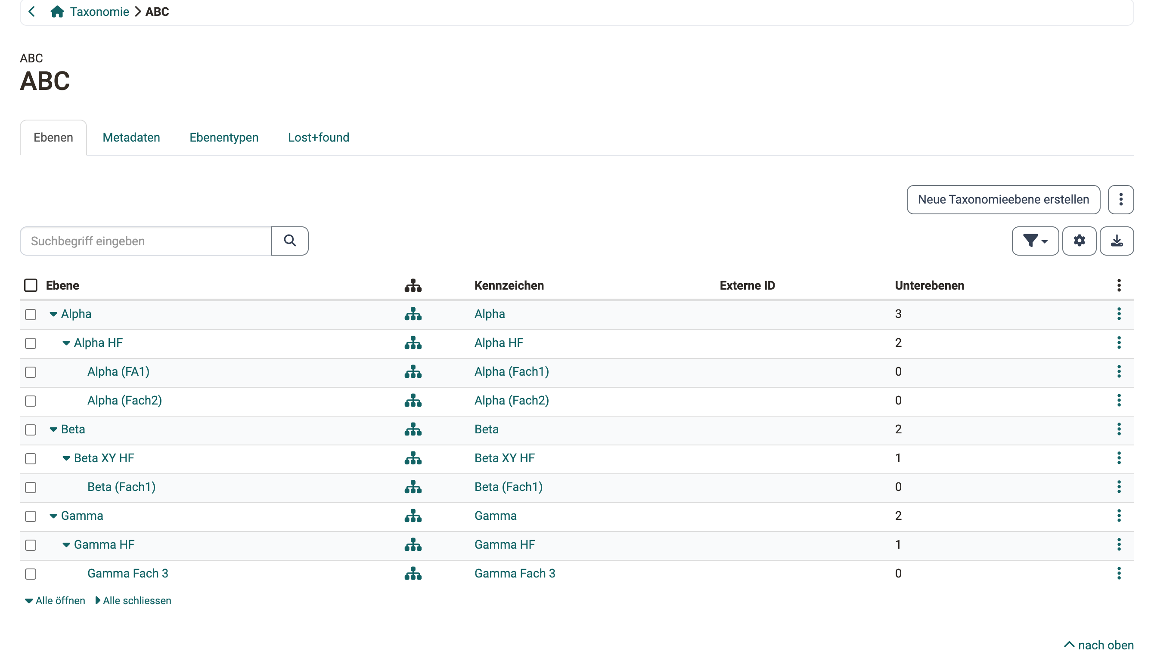The width and height of the screenshot is (1154, 661).
Task: Click Alle öffnen link
Action: (55, 601)
